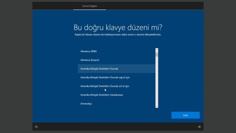Select the Dvorak sol el için layout

click(x=117, y=86)
